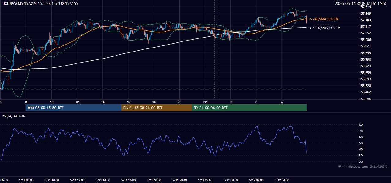Click the 5/11 14:00 time axis label
This screenshot has width=391, height=183.
pos(103,180)
